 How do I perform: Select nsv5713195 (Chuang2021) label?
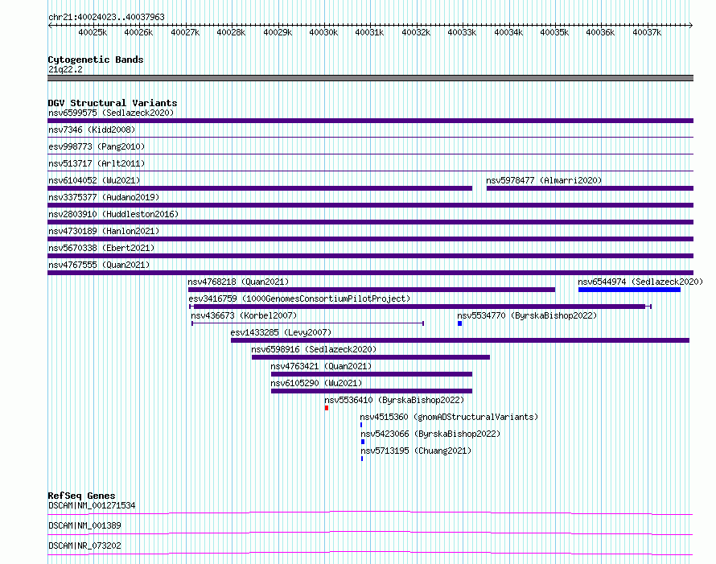click(x=416, y=451)
